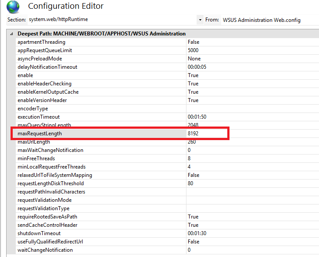This screenshot has height=257, width=319.
Task: Click the 0 value of maxWaitChangeNotification
Action: coord(189,150)
